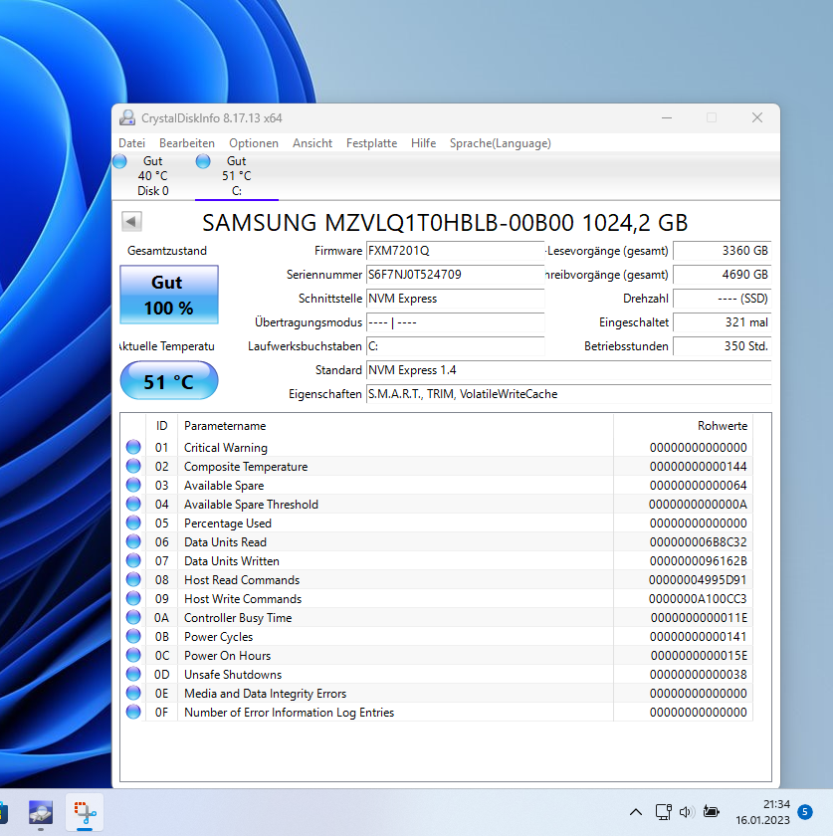
Task: Click the Eigenschaften field with S.M.A.R.T., TRIM
Action: coord(568,394)
